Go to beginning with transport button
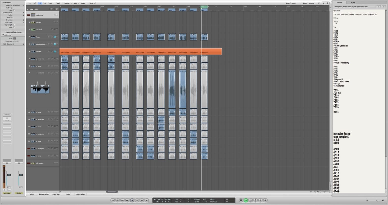 click(x=113, y=200)
